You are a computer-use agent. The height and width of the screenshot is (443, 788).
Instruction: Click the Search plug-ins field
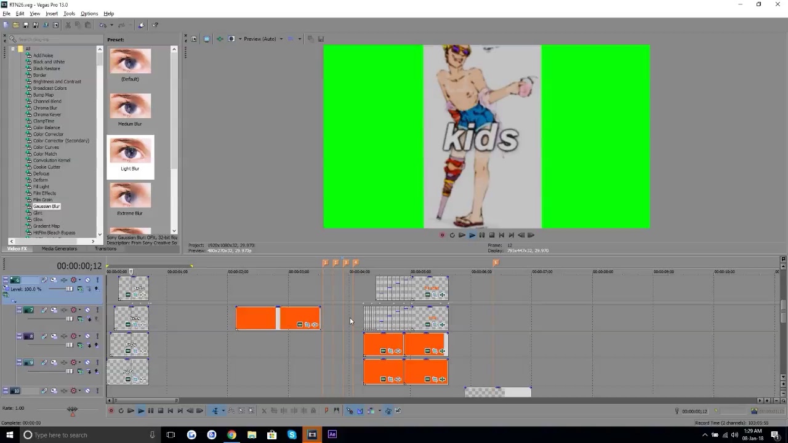(x=57, y=39)
